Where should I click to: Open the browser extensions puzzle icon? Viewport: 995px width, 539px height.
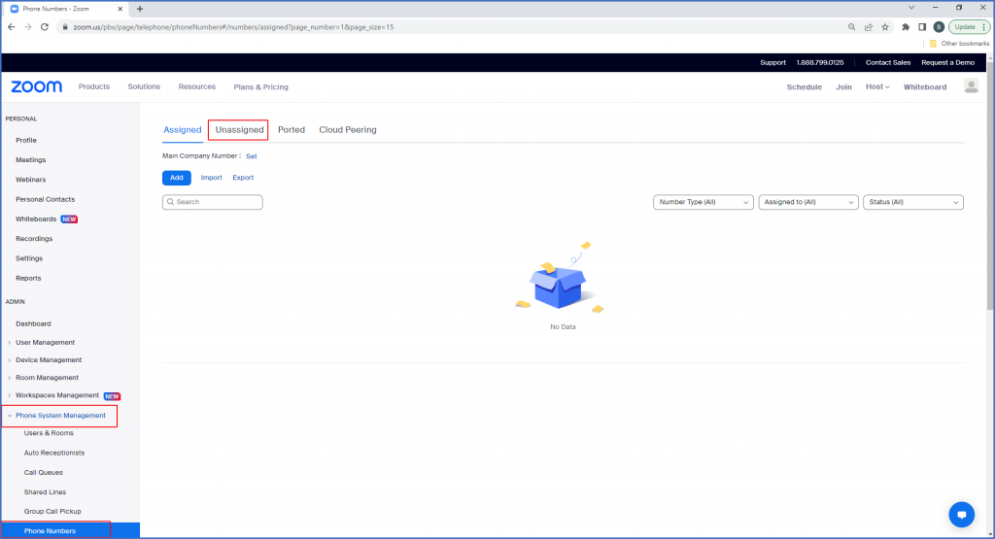tap(906, 26)
